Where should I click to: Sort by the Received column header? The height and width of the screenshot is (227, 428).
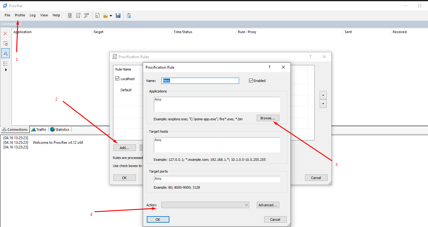click(409, 32)
